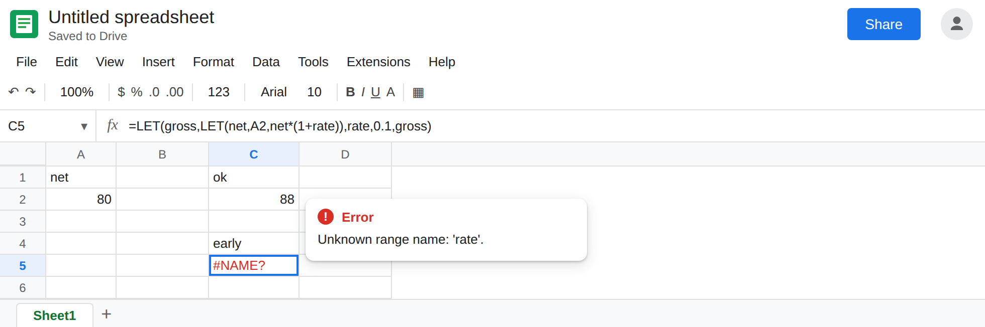The width and height of the screenshot is (985, 327).
Task: Open the Google Sheets home icon
Action: point(24,24)
